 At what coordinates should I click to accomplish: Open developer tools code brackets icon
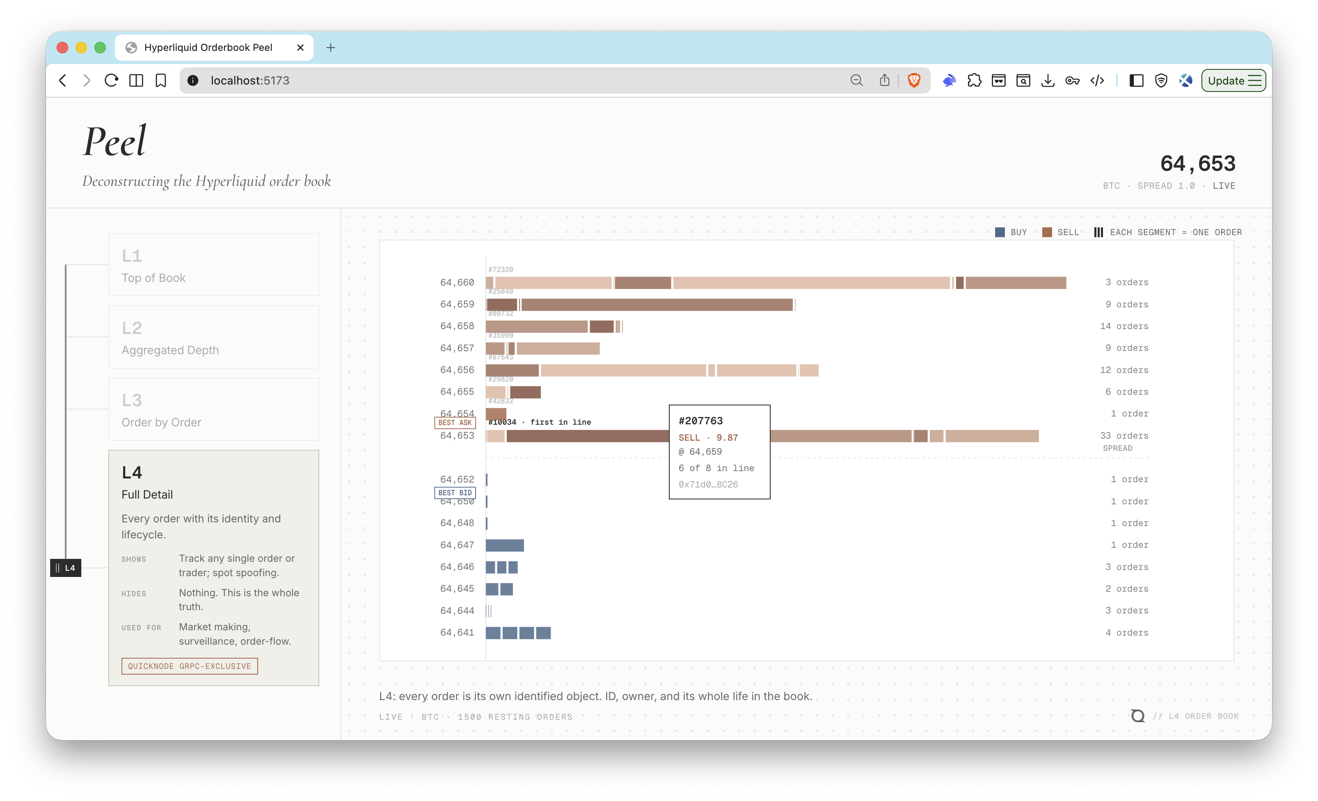[1097, 80]
